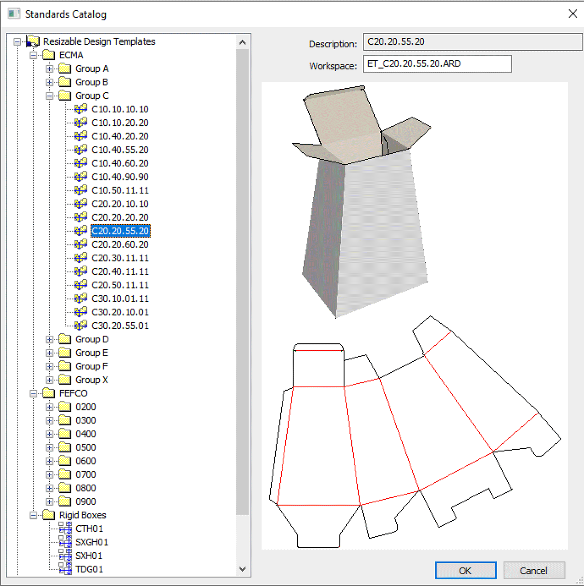The height and width of the screenshot is (586, 584).
Task: Select the C30.20.55.01 text label
Action: pos(120,326)
